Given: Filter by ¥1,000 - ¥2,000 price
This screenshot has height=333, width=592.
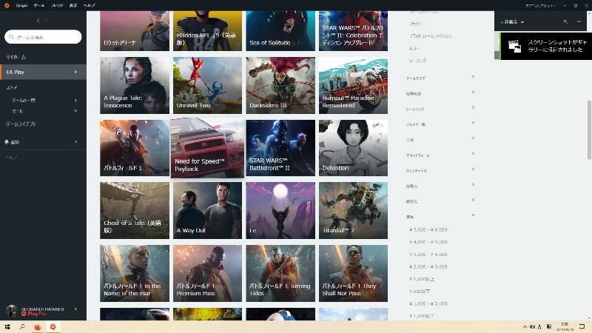Looking at the screenshot, I should tap(428, 303).
